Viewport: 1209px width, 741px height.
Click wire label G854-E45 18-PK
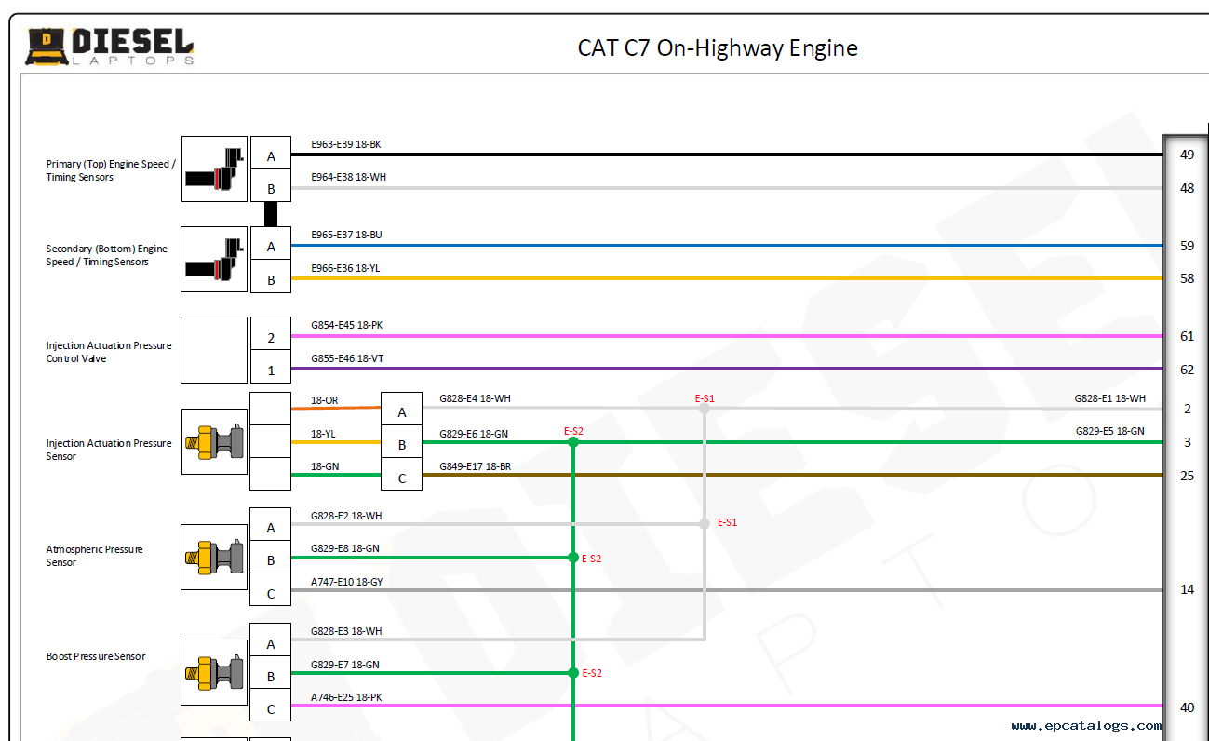pyautogui.click(x=346, y=325)
